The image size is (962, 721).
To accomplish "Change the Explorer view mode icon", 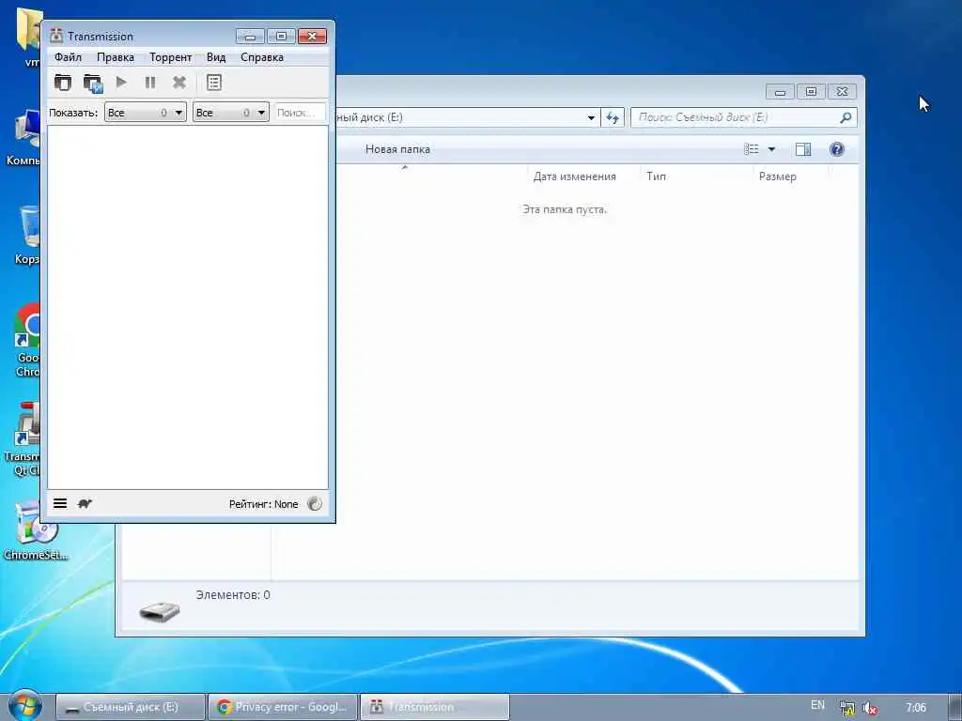I will click(x=752, y=149).
